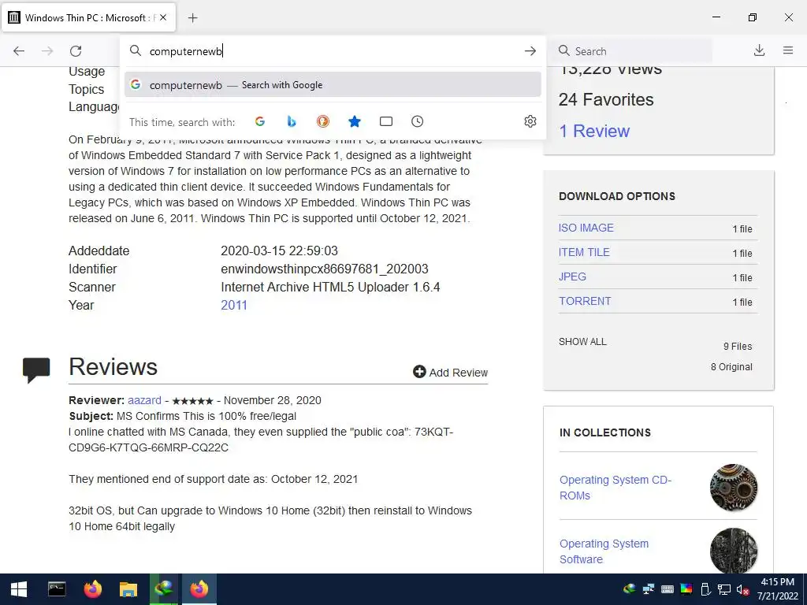Click the on-screen keyboard tray icon
The height and width of the screenshot is (605, 807).
point(668,589)
